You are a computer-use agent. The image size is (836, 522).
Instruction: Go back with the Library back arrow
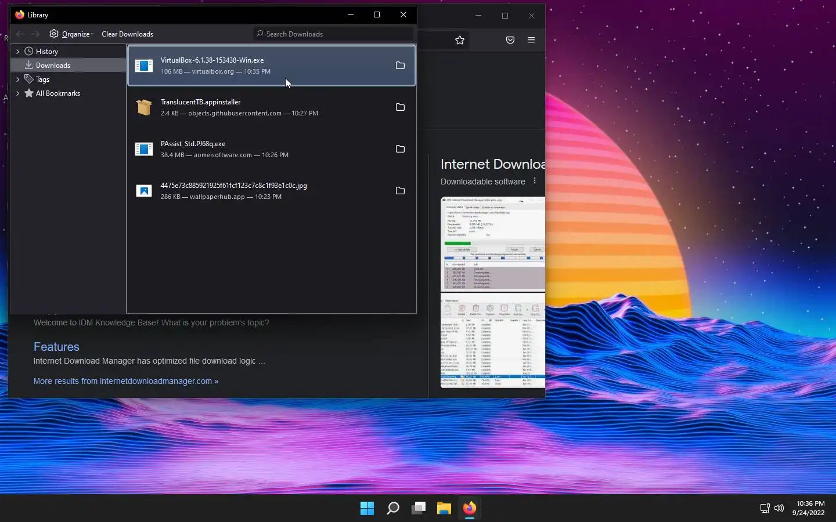[x=20, y=34]
